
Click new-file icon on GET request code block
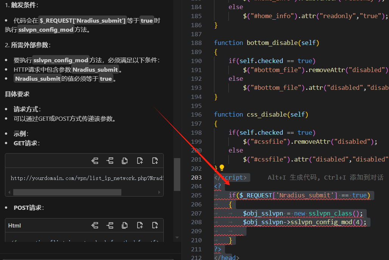click(140, 161)
